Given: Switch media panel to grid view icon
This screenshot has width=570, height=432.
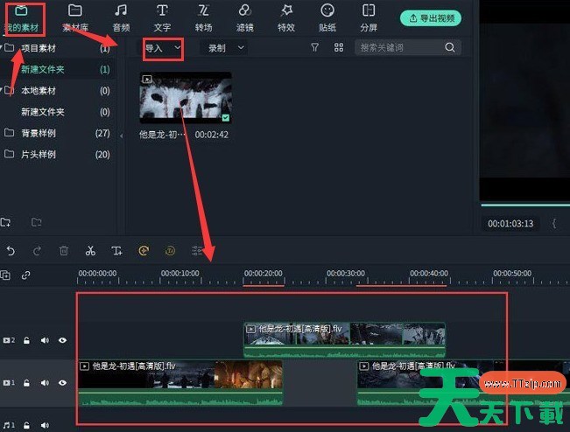Looking at the screenshot, I should (x=339, y=48).
